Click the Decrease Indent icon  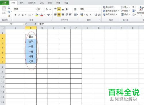point(67,15)
